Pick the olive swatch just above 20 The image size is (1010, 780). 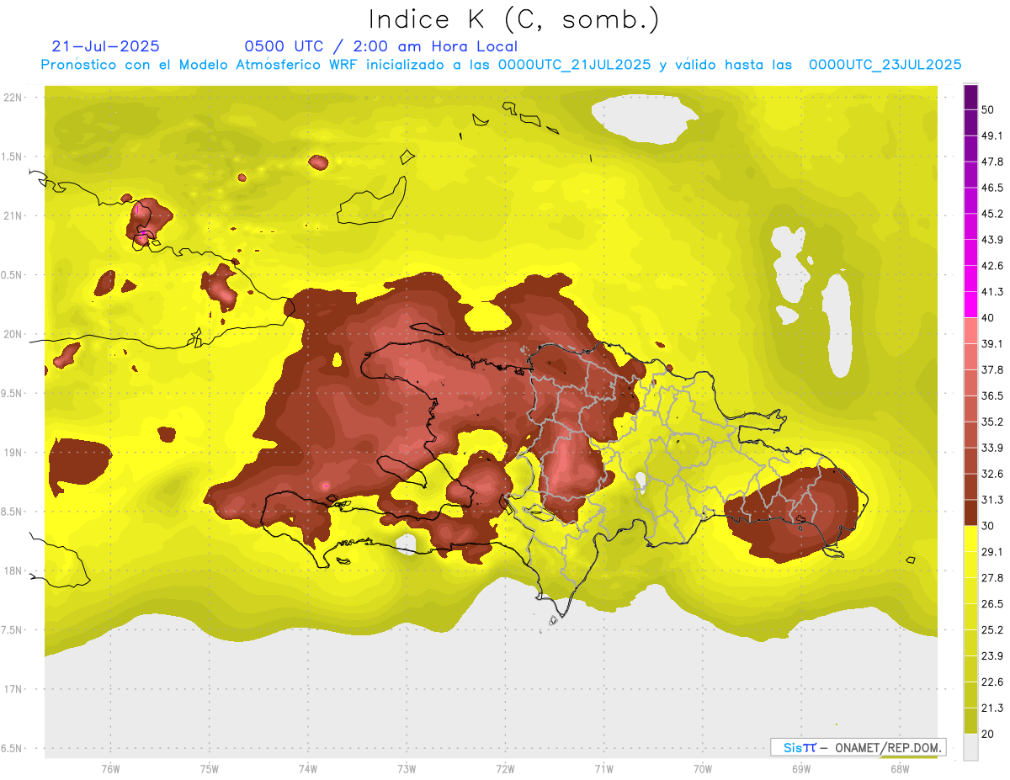coord(970,720)
